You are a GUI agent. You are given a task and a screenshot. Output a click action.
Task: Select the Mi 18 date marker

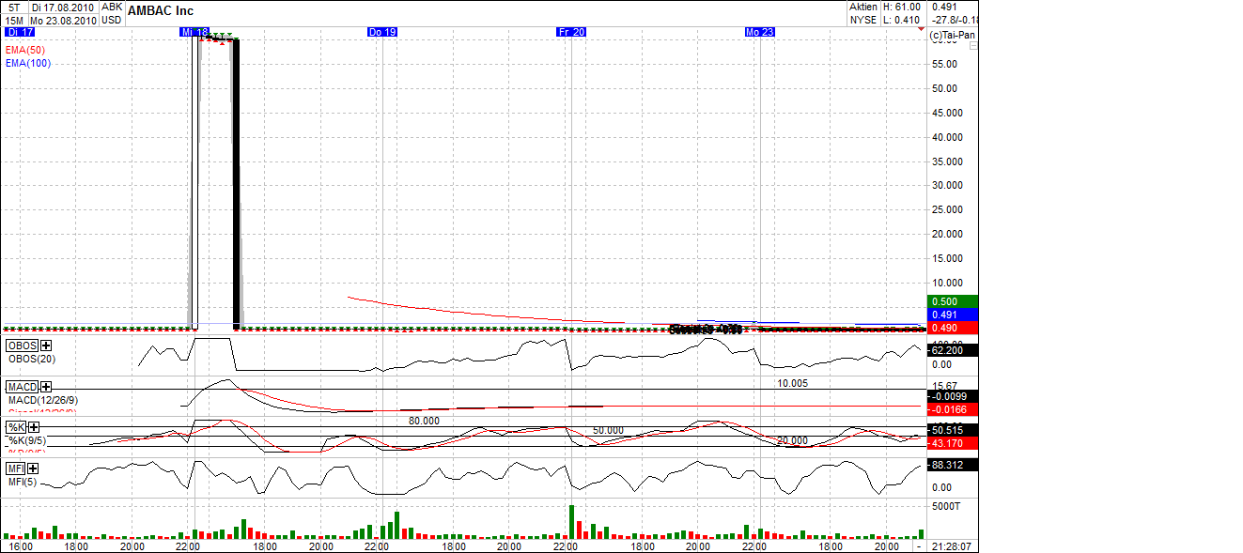click(x=194, y=32)
